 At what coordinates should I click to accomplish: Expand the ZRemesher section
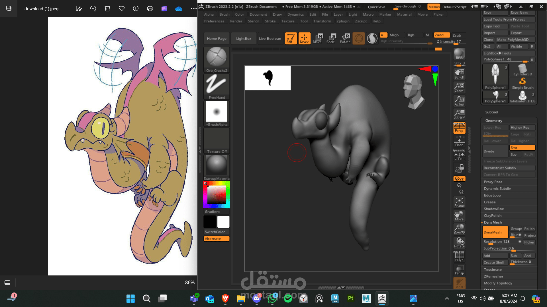tap(493, 276)
